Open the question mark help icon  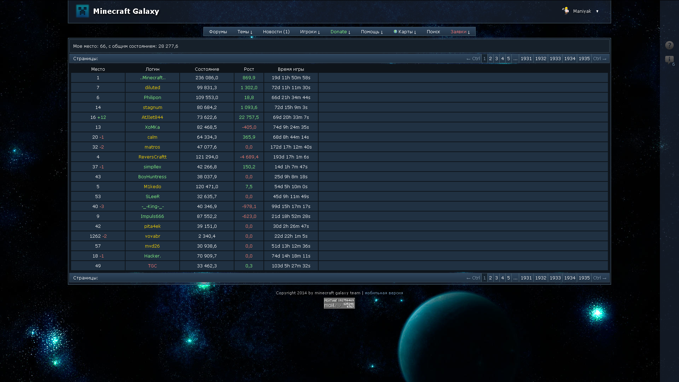pos(669,45)
